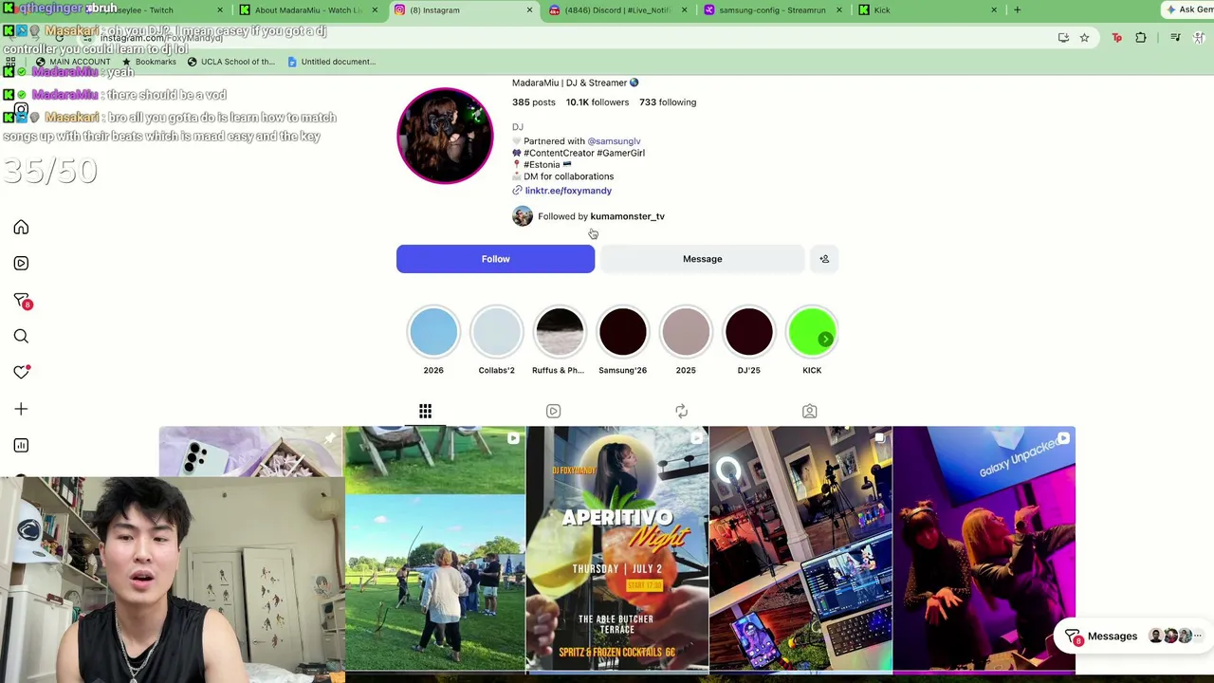The image size is (1214, 683).
Task: Open Instagram Home from the sidebar
Action: pyautogui.click(x=21, y=228)
